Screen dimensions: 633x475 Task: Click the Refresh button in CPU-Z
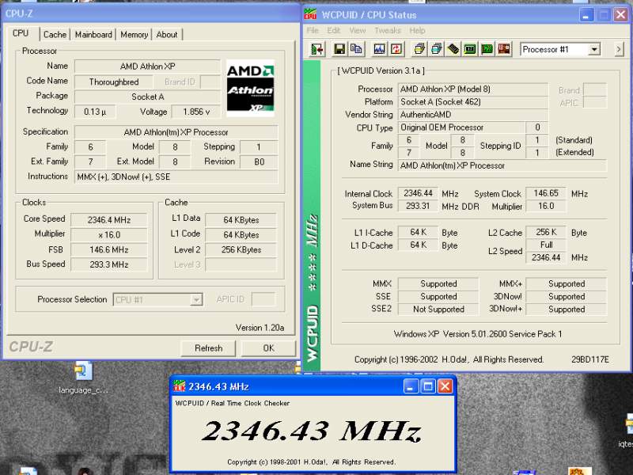[208, 348]
